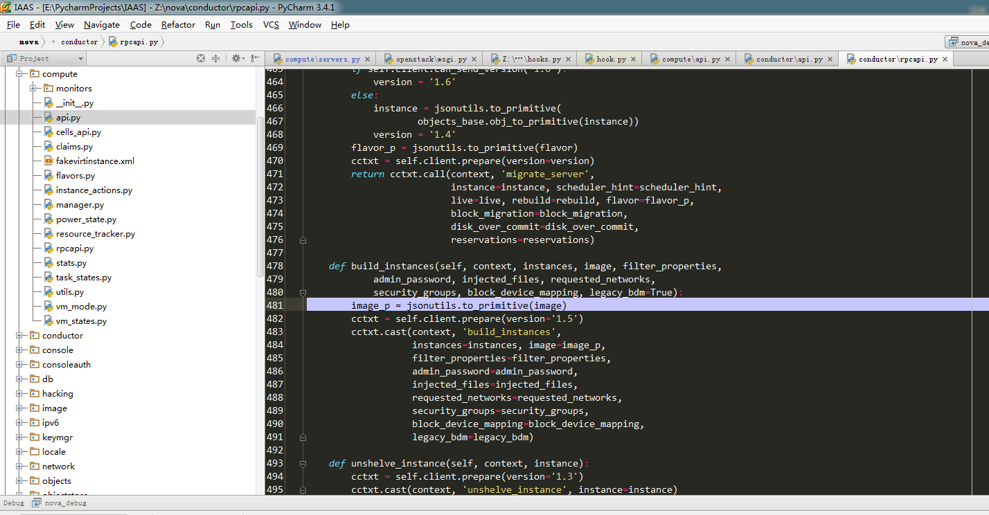Switch to conductor\api.py tab
The width and height of the screenshot is (989, 515).
tap(789, 59)
